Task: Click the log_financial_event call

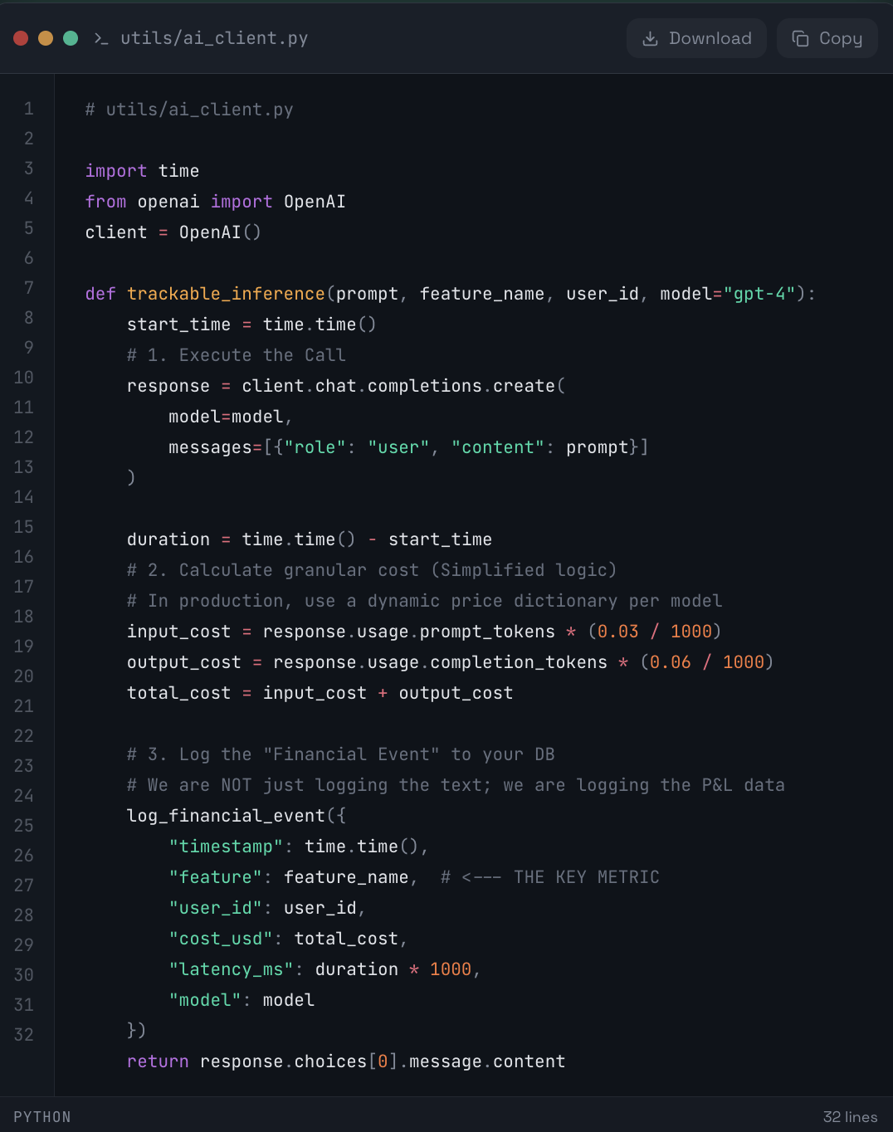Action: (226, 816)
